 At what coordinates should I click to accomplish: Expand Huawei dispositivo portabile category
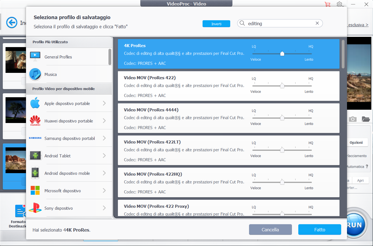[x=104, y=121]
